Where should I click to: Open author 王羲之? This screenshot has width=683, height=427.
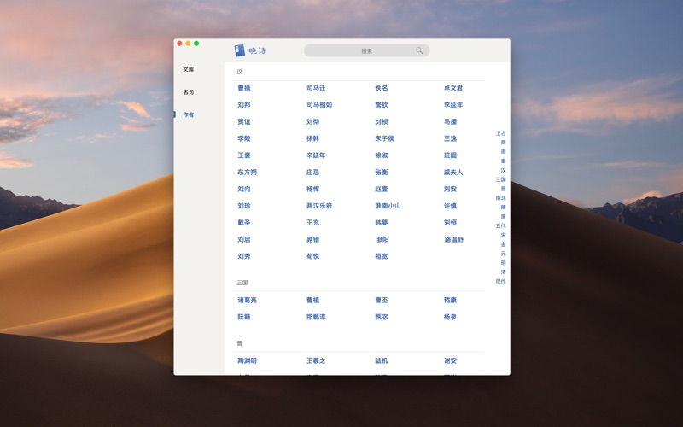[316, 360]
